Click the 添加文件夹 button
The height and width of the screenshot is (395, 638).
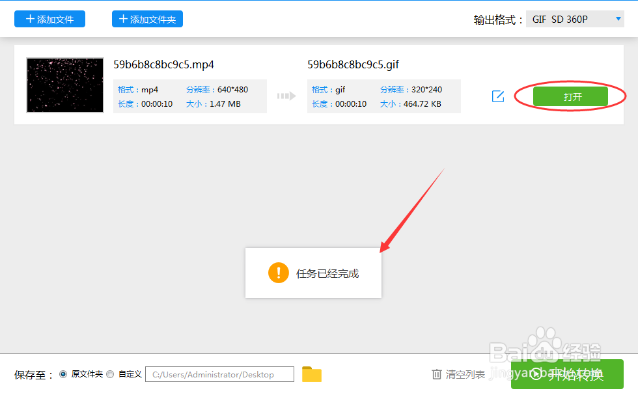click(147, 19)
